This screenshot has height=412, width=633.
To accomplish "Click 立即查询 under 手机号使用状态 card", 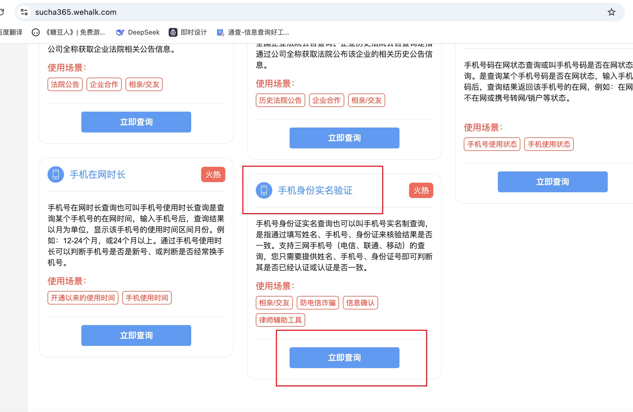I will 553,182.
